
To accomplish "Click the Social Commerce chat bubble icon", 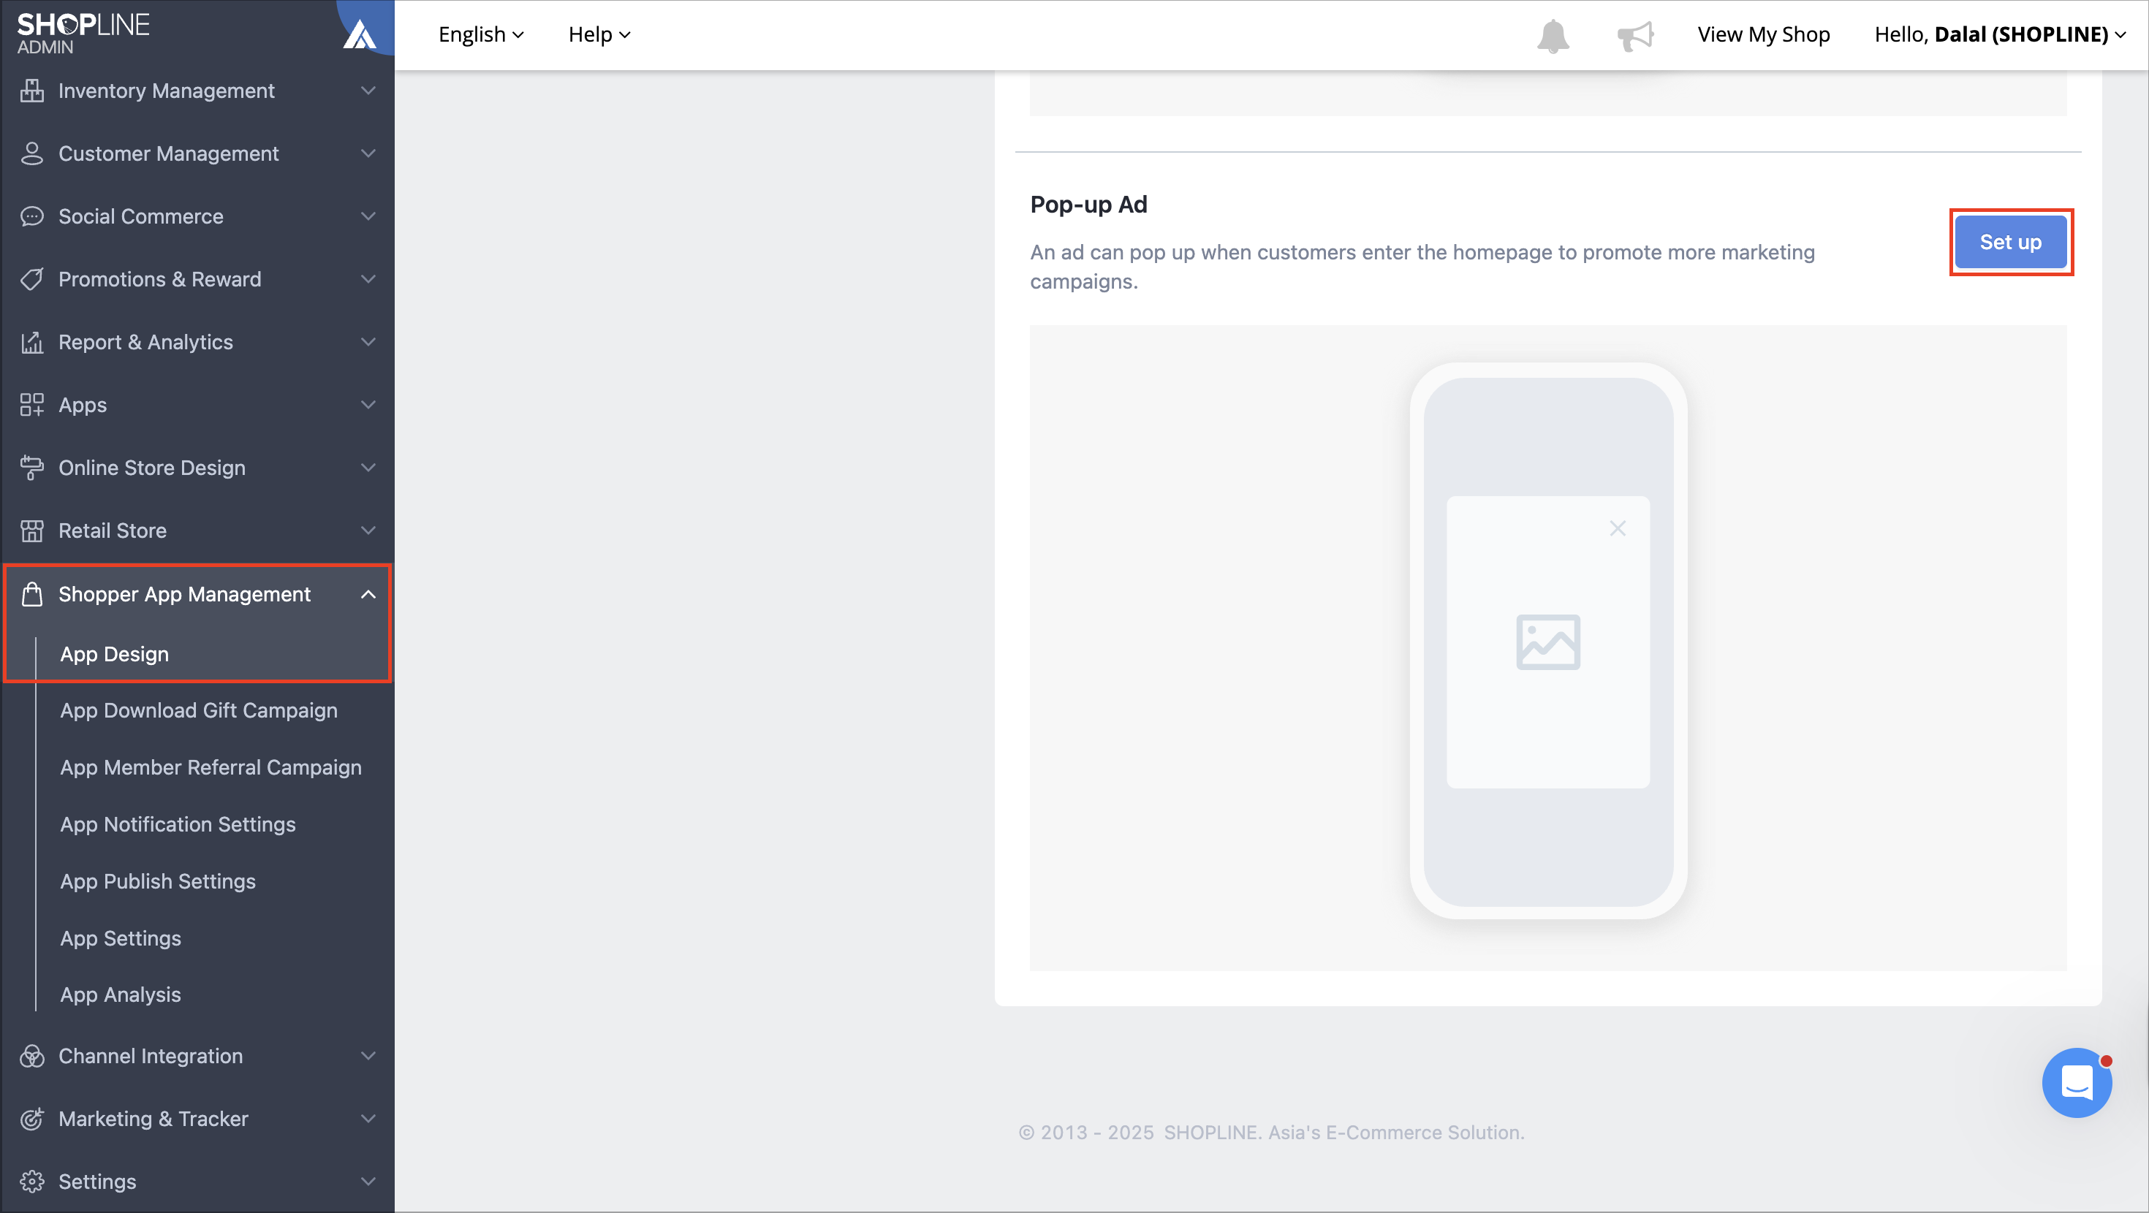I will point(31,216).
